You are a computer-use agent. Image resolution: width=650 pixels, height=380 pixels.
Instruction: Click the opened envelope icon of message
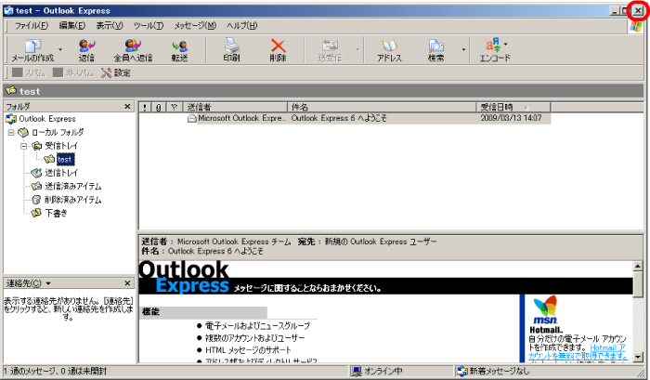click(191, 119)
